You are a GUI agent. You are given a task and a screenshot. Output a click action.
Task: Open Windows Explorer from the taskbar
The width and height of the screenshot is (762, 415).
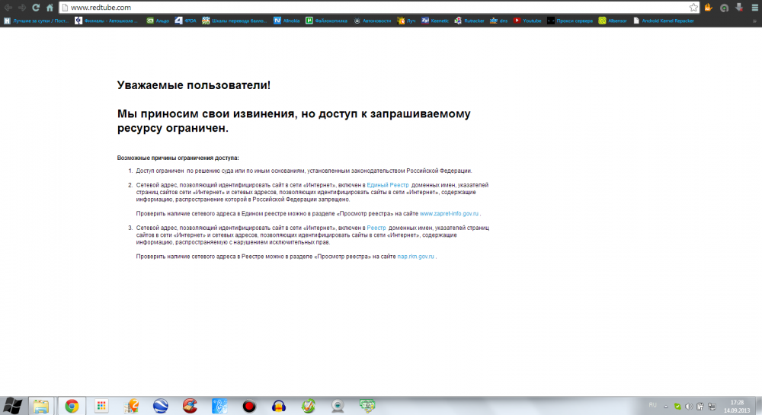(40, 406)
